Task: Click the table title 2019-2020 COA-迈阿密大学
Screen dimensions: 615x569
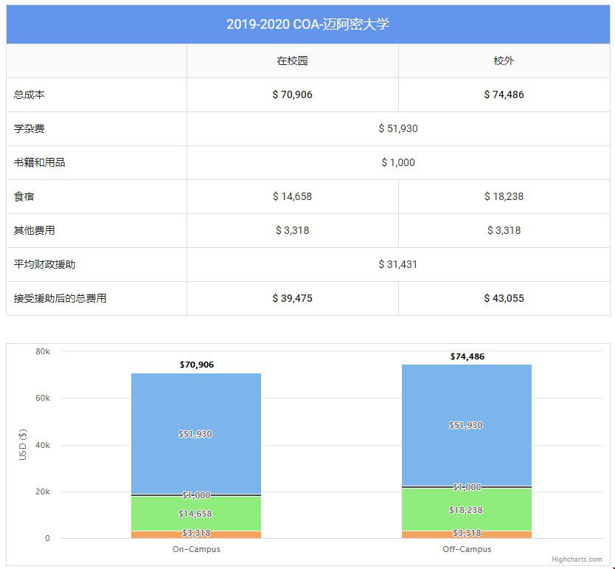Action: pos(307,24)
